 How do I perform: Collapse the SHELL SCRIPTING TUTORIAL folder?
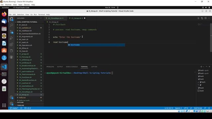[27, 22]
